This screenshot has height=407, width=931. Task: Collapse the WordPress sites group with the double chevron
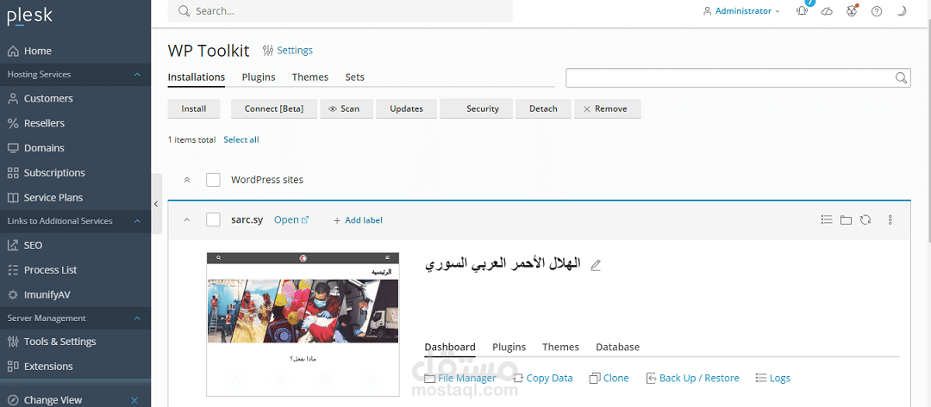[x=187, y=180]
